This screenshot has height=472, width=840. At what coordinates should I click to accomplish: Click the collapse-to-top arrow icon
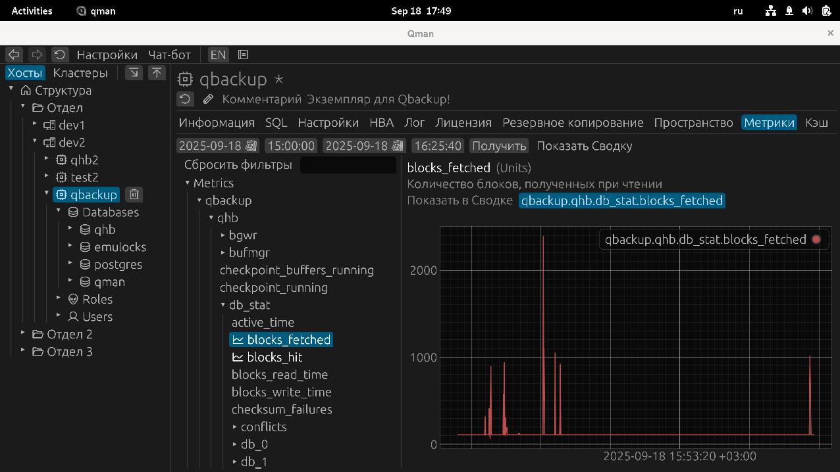coord(157,73)
